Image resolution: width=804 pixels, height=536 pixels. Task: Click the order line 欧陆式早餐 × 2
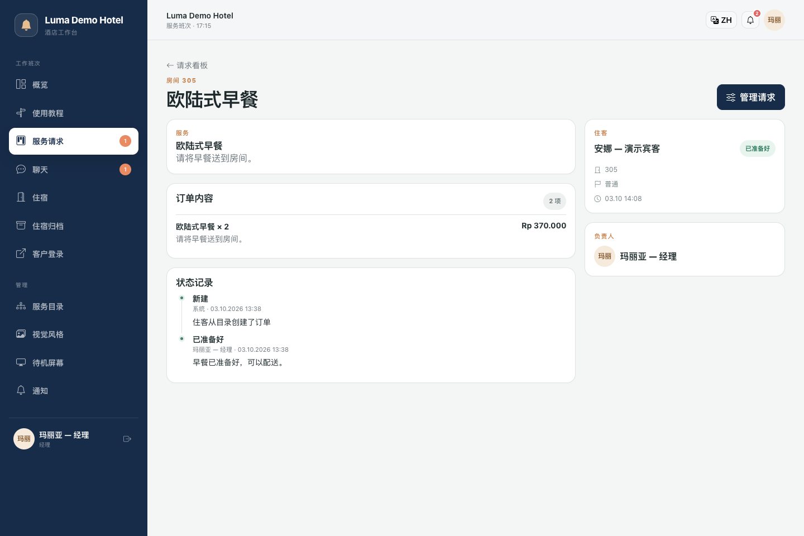point(203,227)
